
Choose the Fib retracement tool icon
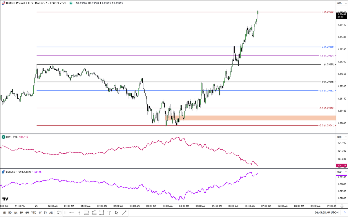click(x=86, y=213)
